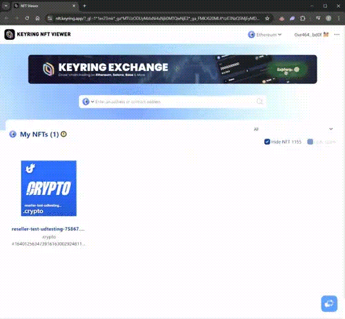Open the Ethereum network selector in header

[x=265, y=34]
